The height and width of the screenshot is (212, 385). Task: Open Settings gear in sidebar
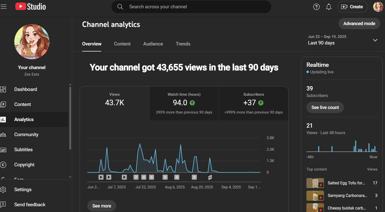click(x=23, y=190)
